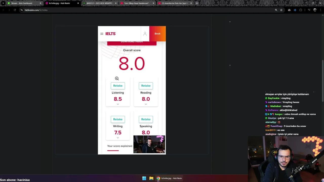Image resolution: width=324 pixels, height=182 pixels.
Task: Switch to Amerika'da Polis Her Şeyi tab
Action: (x=175, y=3)
